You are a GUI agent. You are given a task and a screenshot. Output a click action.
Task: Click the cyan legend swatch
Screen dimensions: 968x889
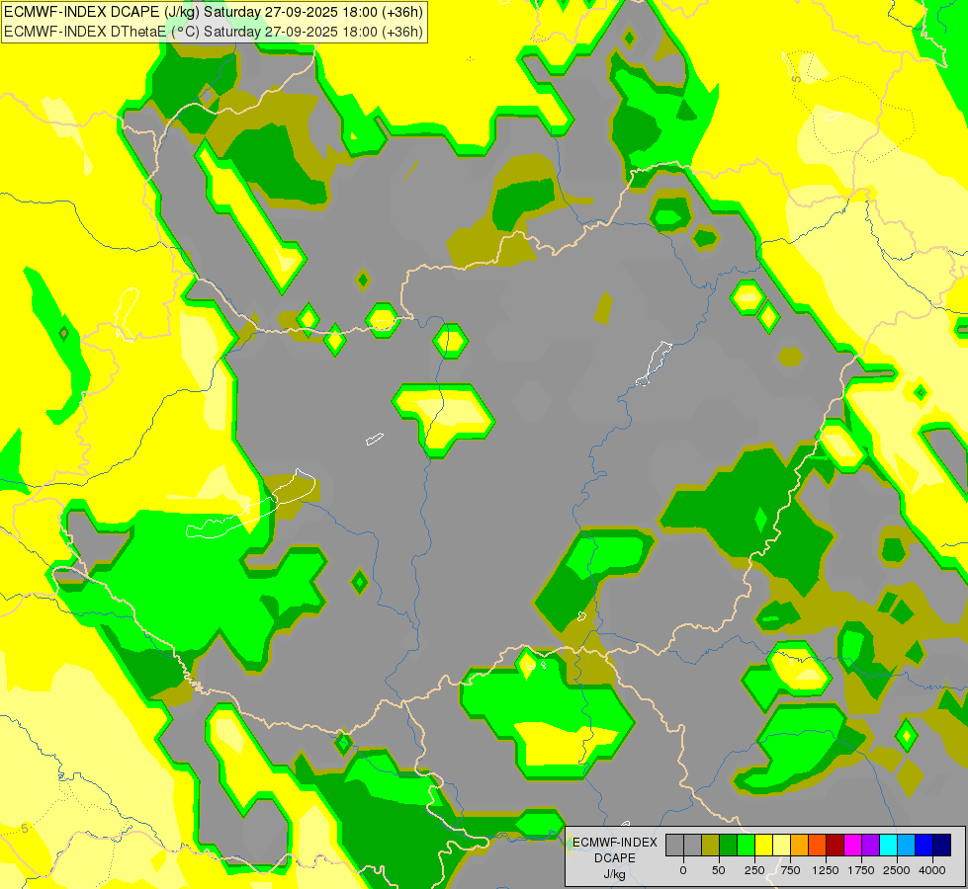pos(889,846)
